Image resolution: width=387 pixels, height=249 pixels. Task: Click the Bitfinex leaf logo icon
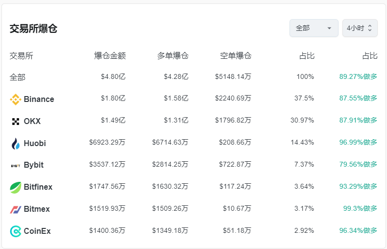coord(16,187)
